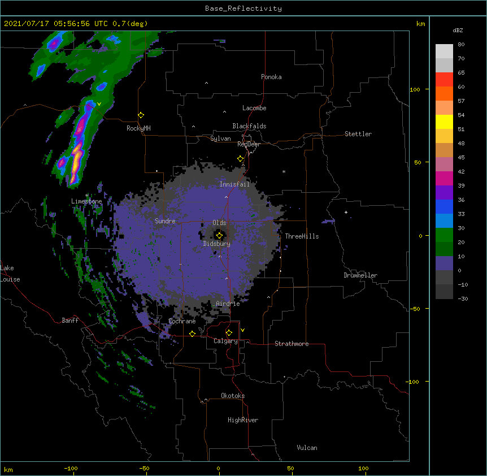Image resolution: width=487 pixels, height=476 pixels.
Task: Click the Drumheller label
Action: 360,275
